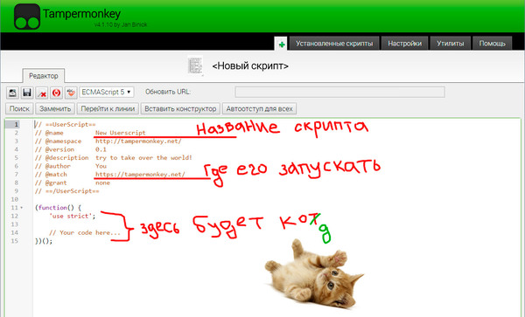The height and width of the screenshot is (317, 525).
Task: Click the syntax check icon before ECMAScript dropdown
Action: point(71,93)
